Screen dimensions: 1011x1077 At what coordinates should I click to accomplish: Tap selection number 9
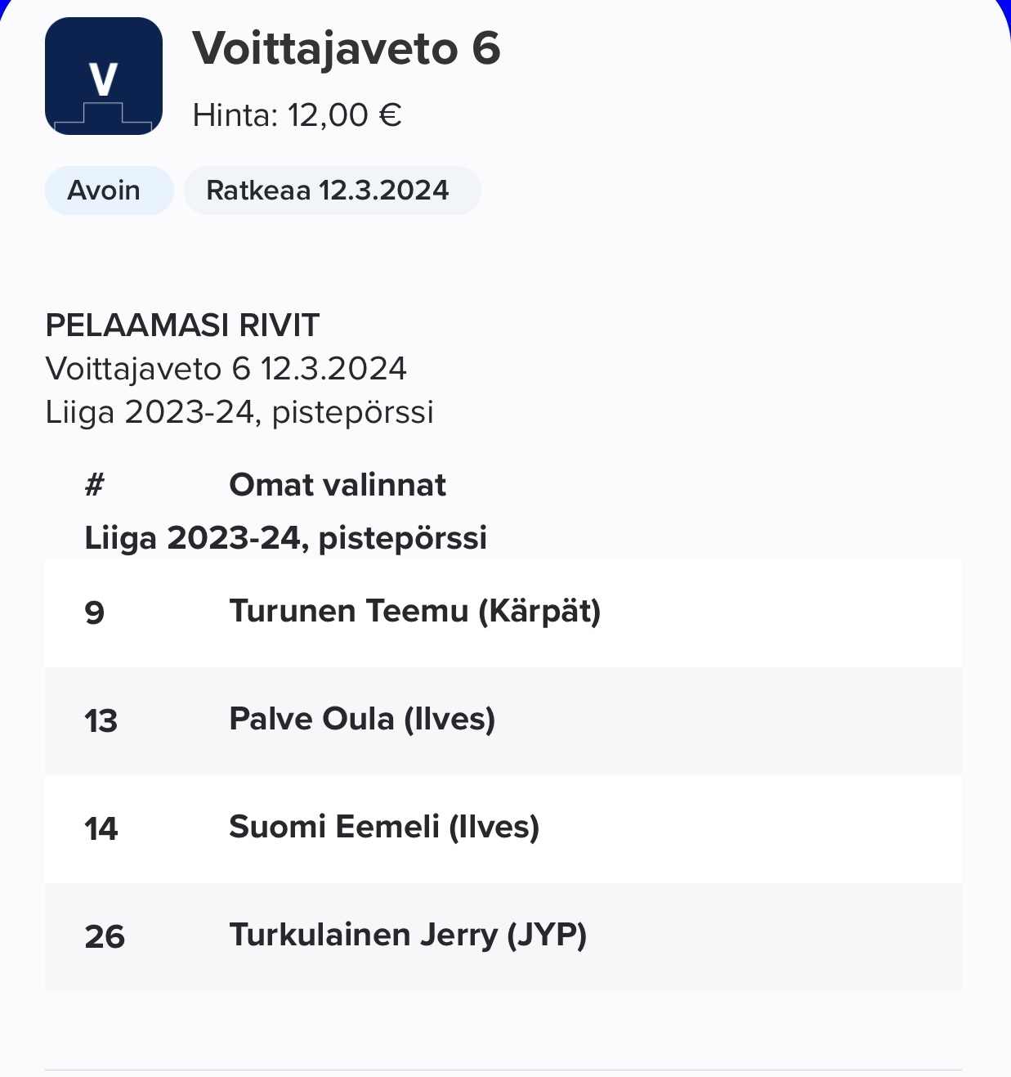tap(95, 613)
